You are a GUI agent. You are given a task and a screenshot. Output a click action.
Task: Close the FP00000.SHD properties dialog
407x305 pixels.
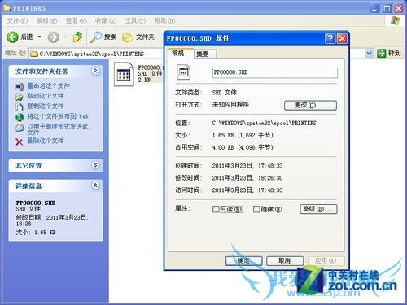[342, 38]
